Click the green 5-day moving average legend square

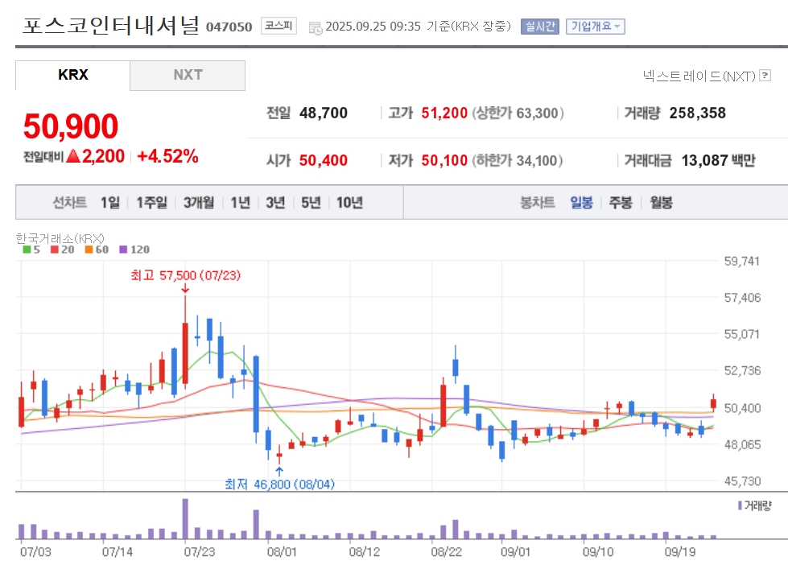(x=27, y=250)
